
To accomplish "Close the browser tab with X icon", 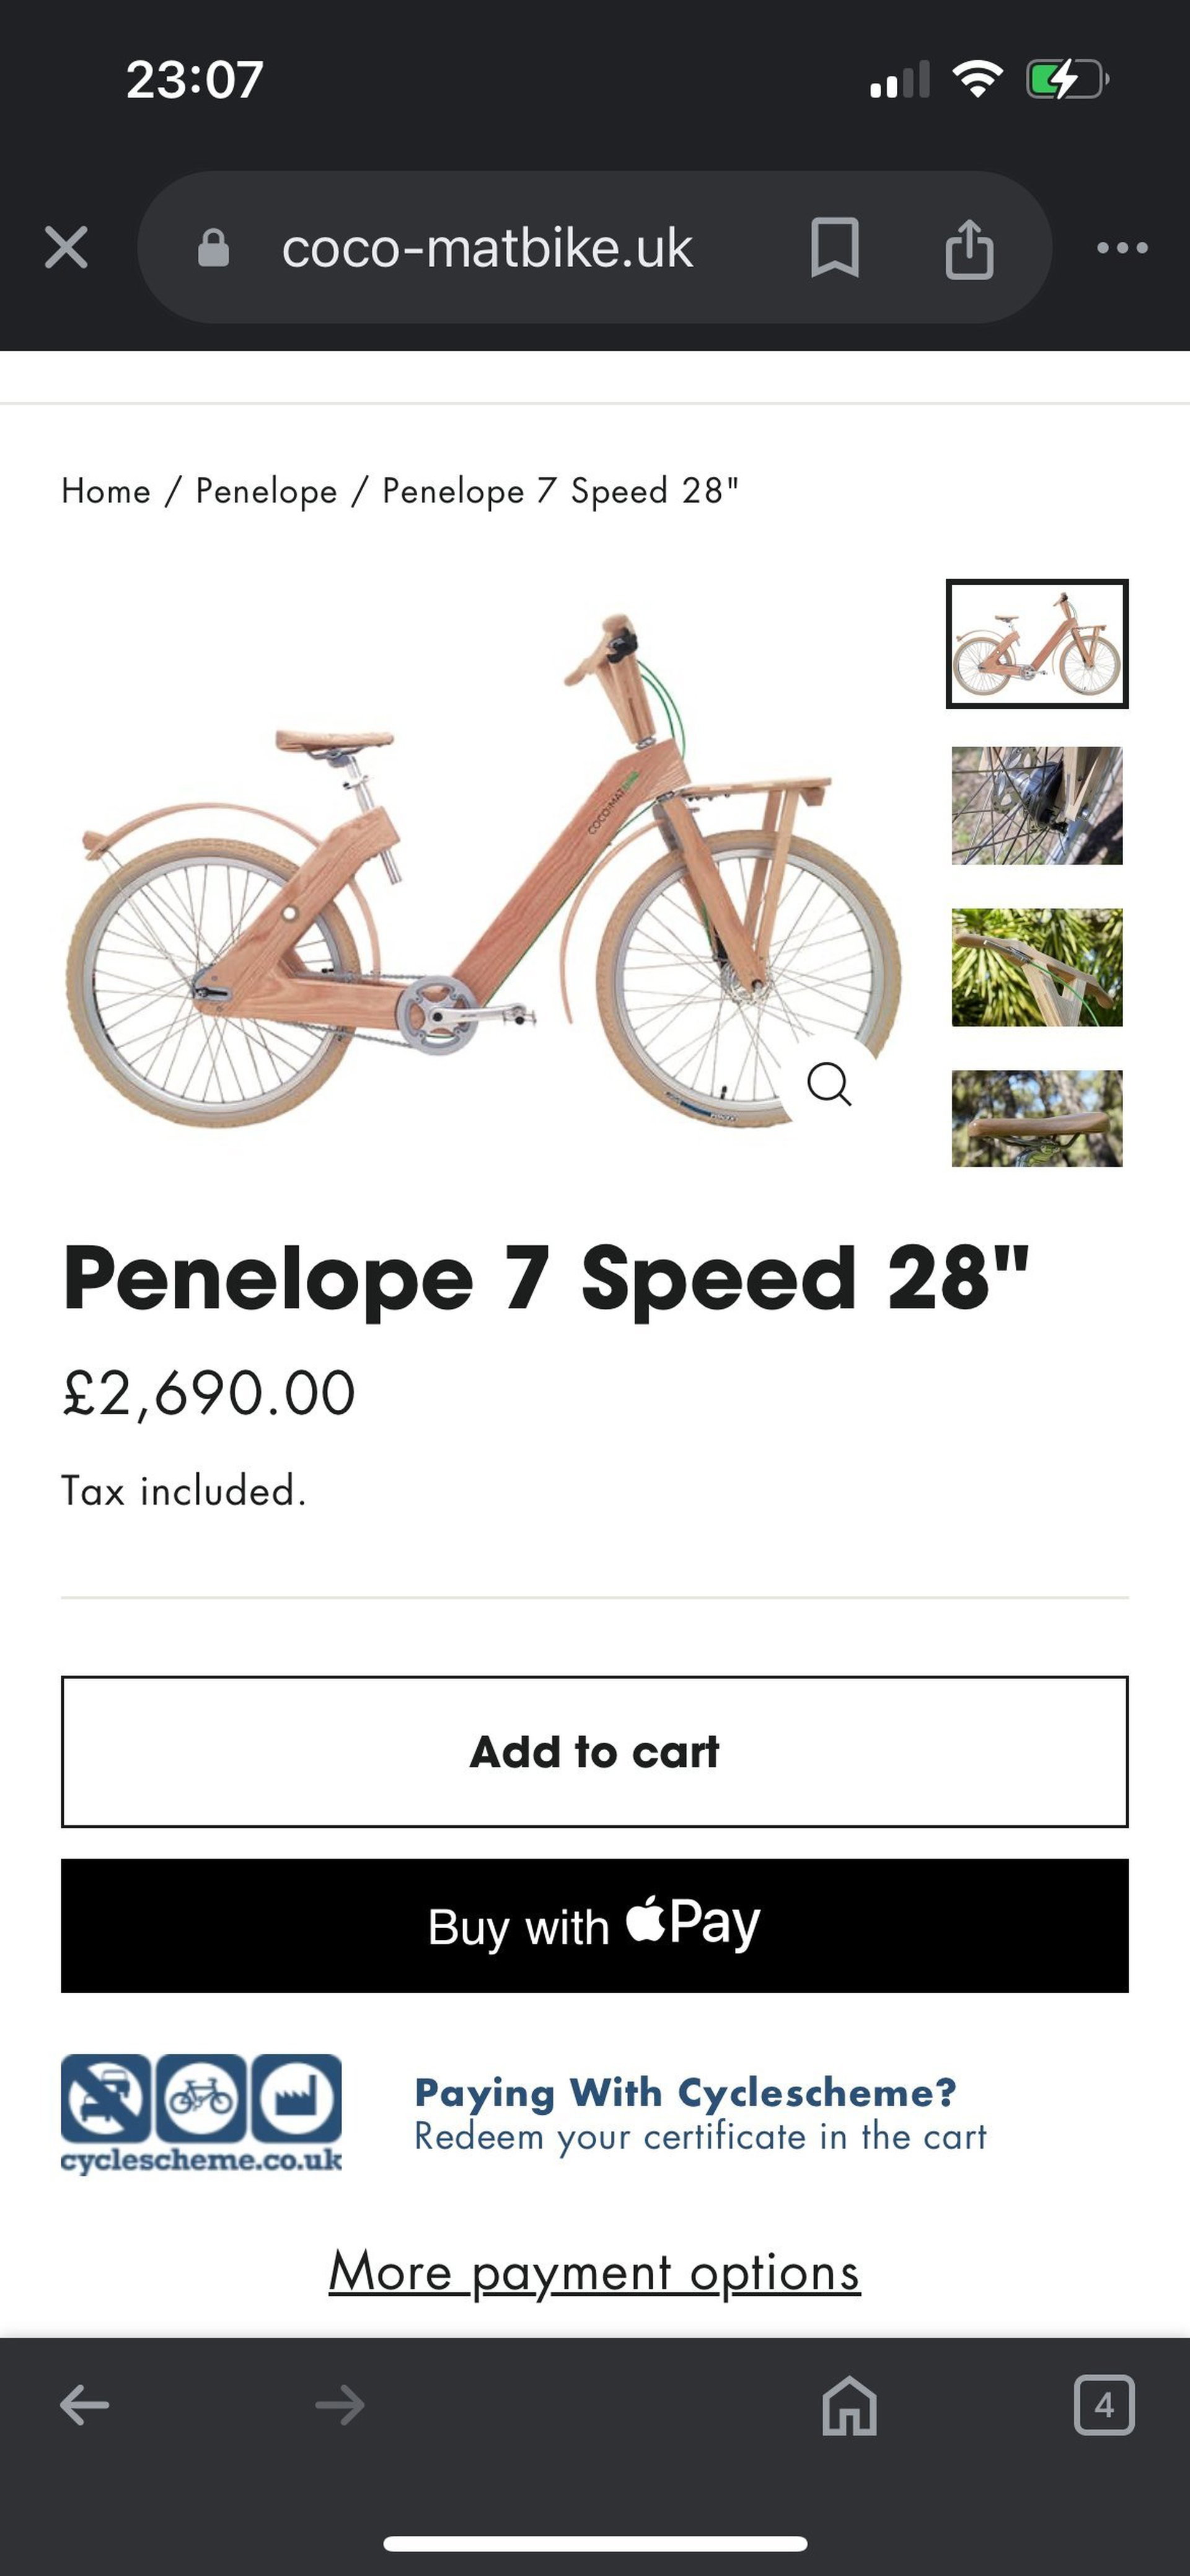I will point(66,247).
